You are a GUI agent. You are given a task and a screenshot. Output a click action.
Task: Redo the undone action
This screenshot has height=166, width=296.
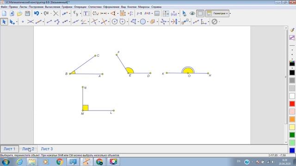[46, 13]
